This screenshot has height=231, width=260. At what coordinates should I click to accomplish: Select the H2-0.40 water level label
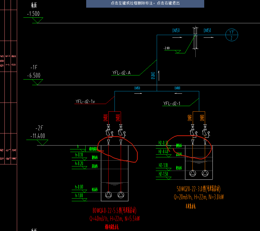[x=163, y=151]
